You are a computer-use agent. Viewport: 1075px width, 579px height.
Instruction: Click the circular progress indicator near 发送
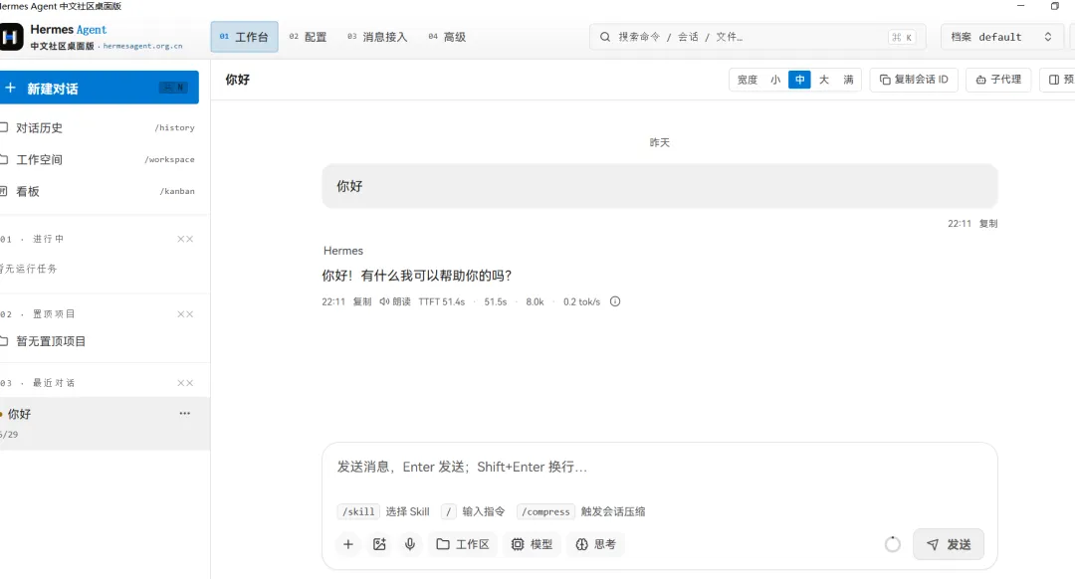(892, 544)
